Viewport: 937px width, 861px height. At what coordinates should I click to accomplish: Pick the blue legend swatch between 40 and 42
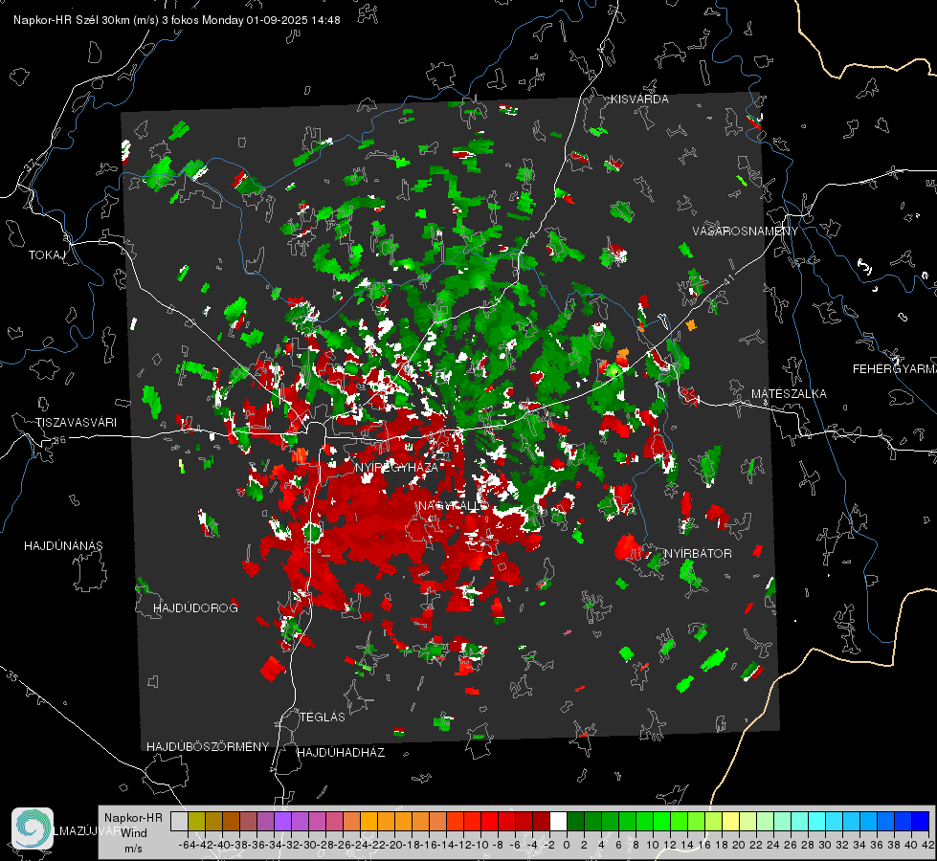tap(921, 821)
